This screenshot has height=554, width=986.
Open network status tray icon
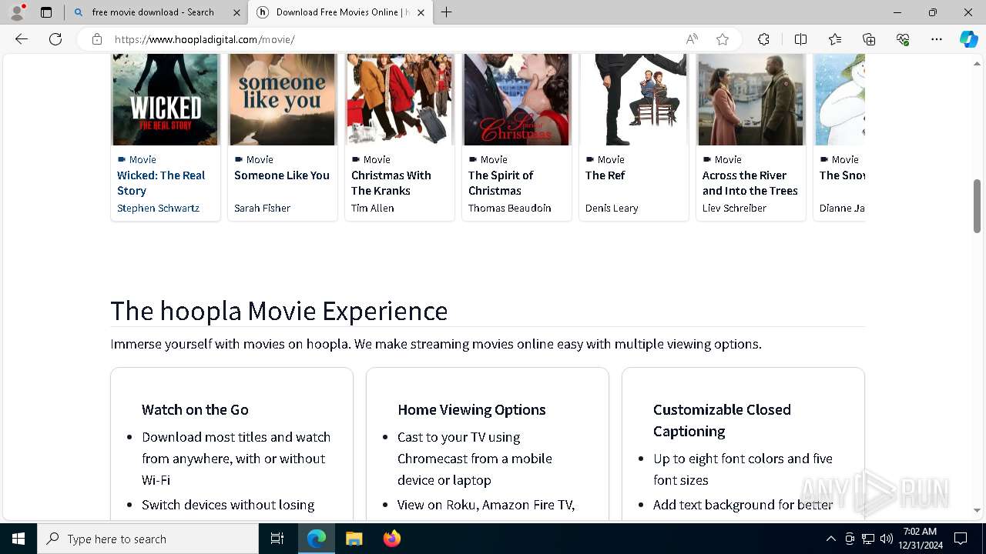point(868,539)
